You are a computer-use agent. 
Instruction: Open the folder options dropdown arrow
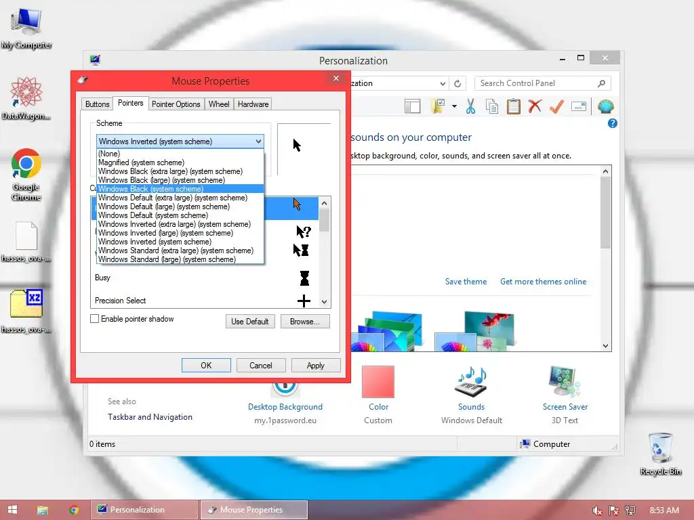454,106
